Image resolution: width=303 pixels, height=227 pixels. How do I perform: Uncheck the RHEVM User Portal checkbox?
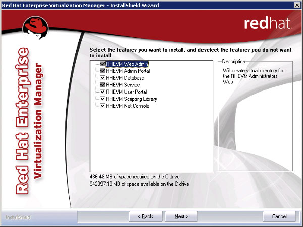[103, 92]
